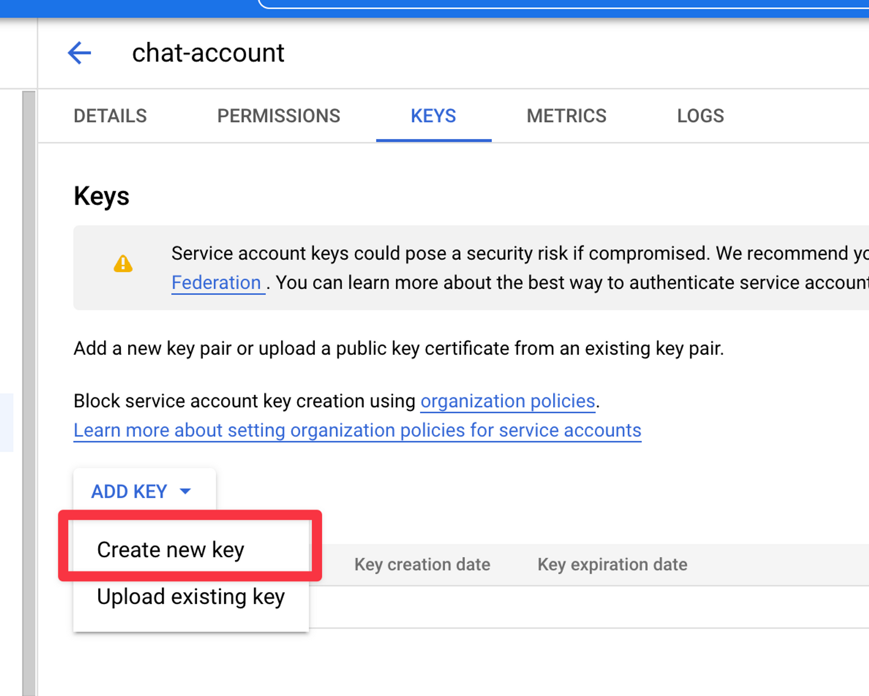Screen dimensions: 869x696
Task: Click the Key expiration date column header
Action: click(x=612, y=564)
